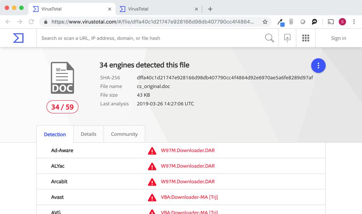This screenshot has height=214, width=362.
Task: Open the Details tab
Action: pyautogui.click(x=89, y=134)
